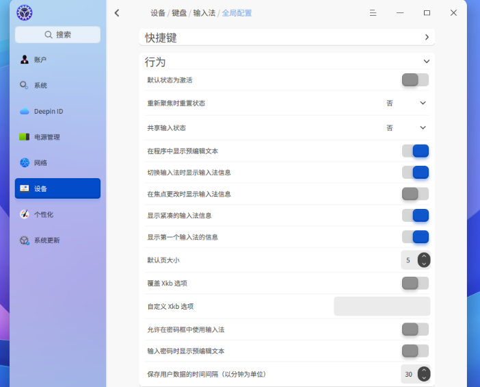Go to 输入法 in breadcrumb
480x387 pixels.
click(x=204, y=13)
